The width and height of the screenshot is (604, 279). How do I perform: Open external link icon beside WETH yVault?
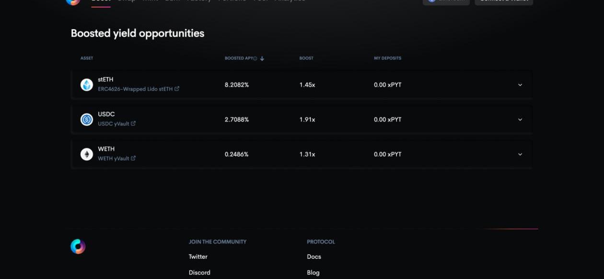click(x=133, y=158)
